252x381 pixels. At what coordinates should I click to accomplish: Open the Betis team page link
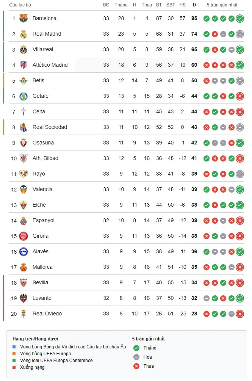pyautogui.click(x=39, y=80)
